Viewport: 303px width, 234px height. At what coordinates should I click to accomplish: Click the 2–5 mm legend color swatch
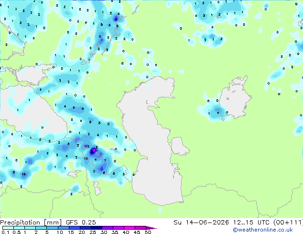pyautogui.click(x=41, y=228)
